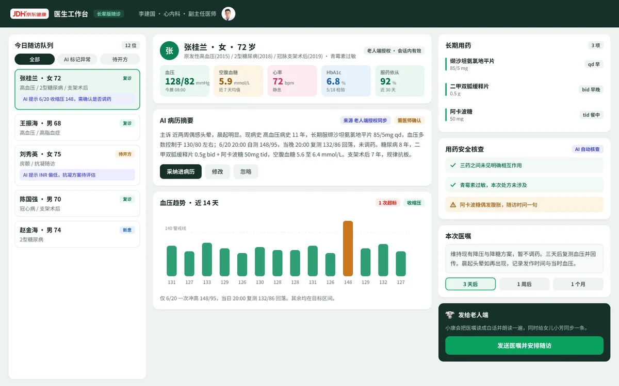Click 采纳进病历 button
Screen dimensions: 619x386
point(181,171)
